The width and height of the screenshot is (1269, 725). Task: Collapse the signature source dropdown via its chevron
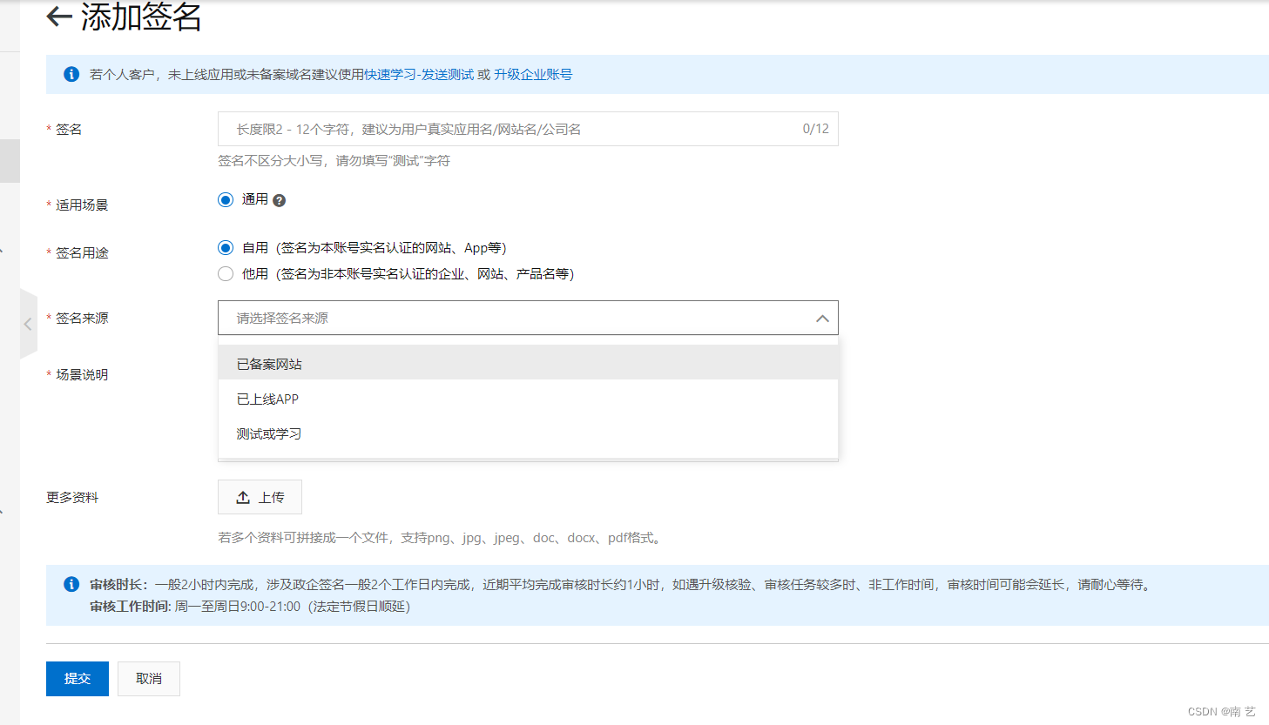pyautogui.click(x=822, y=319)
